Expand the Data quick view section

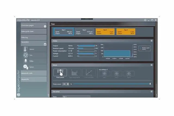(34, 31)
